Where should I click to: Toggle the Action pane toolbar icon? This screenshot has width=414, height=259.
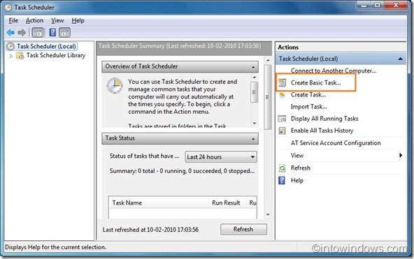click(64, 33)
